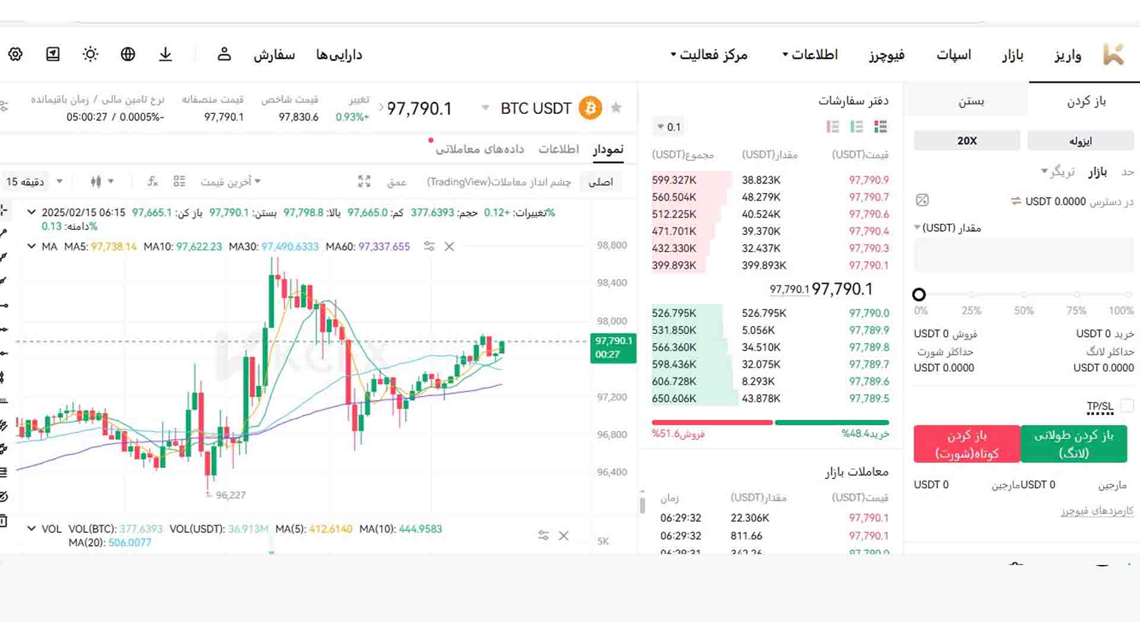Open language selector globe icon
This screenshot has height=641, width=1140.
128,55
